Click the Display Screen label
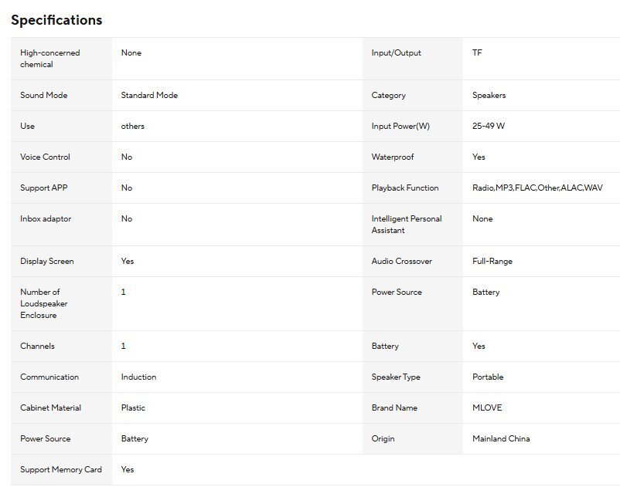The image size is (620, 487). click(47, 262)
